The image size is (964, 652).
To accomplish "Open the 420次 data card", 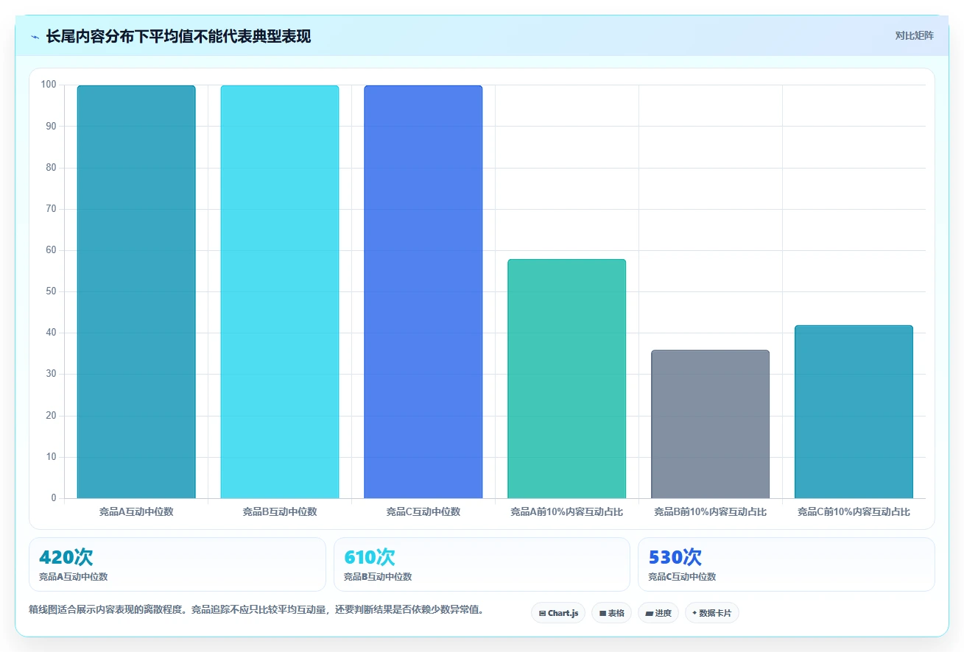I will (x=177, y=564).
